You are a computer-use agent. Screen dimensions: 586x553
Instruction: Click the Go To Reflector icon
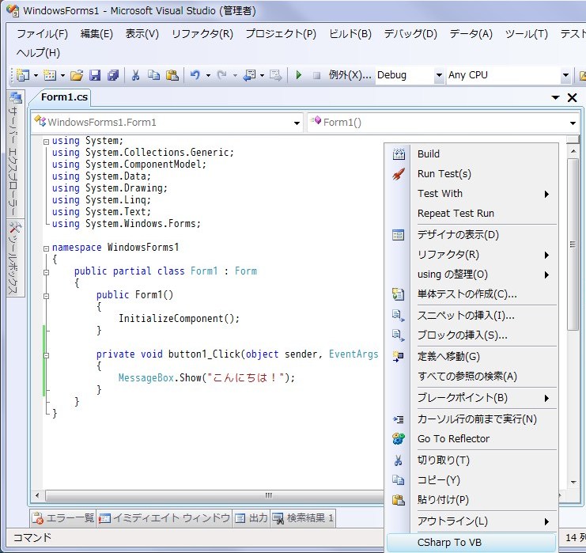click(x=399, y=438)
